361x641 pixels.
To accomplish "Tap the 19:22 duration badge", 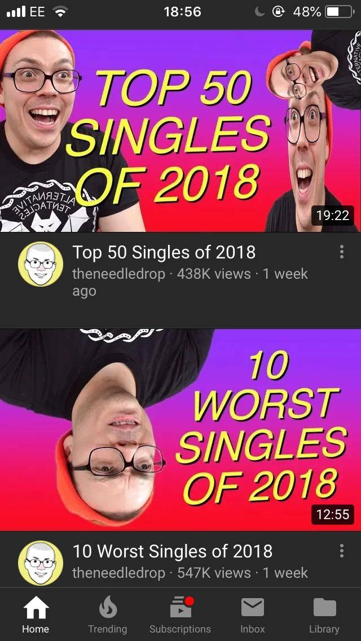I will (x=332, y=215).
